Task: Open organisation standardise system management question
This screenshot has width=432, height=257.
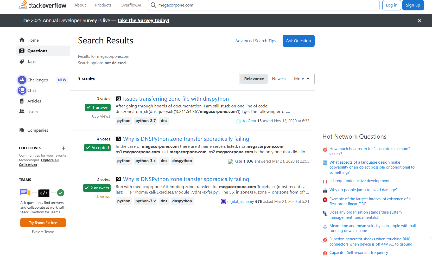Action: 365,215
